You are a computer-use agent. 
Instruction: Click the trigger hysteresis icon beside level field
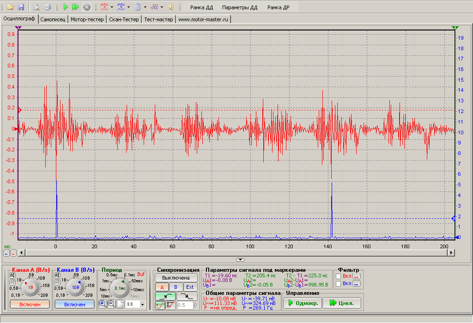click(170, 305)
